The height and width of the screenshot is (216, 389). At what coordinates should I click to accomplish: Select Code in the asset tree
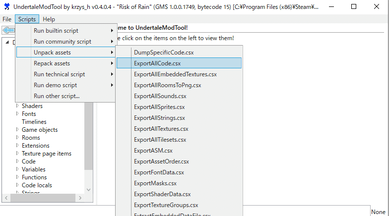tap(29, 162)
